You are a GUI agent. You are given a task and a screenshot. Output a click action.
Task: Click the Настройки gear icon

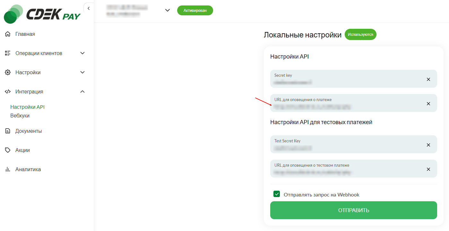[x=8, y=72]
